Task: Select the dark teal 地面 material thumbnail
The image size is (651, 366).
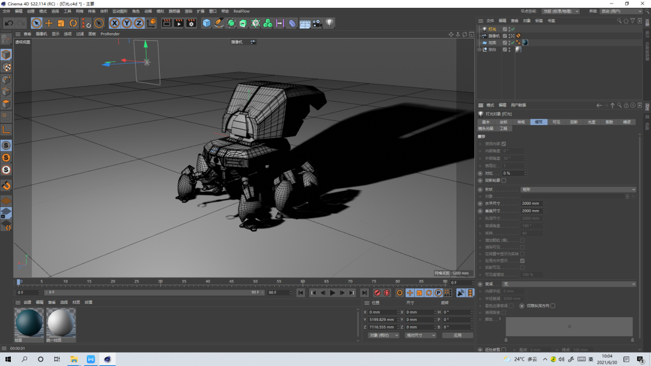Action: point(29,323)
